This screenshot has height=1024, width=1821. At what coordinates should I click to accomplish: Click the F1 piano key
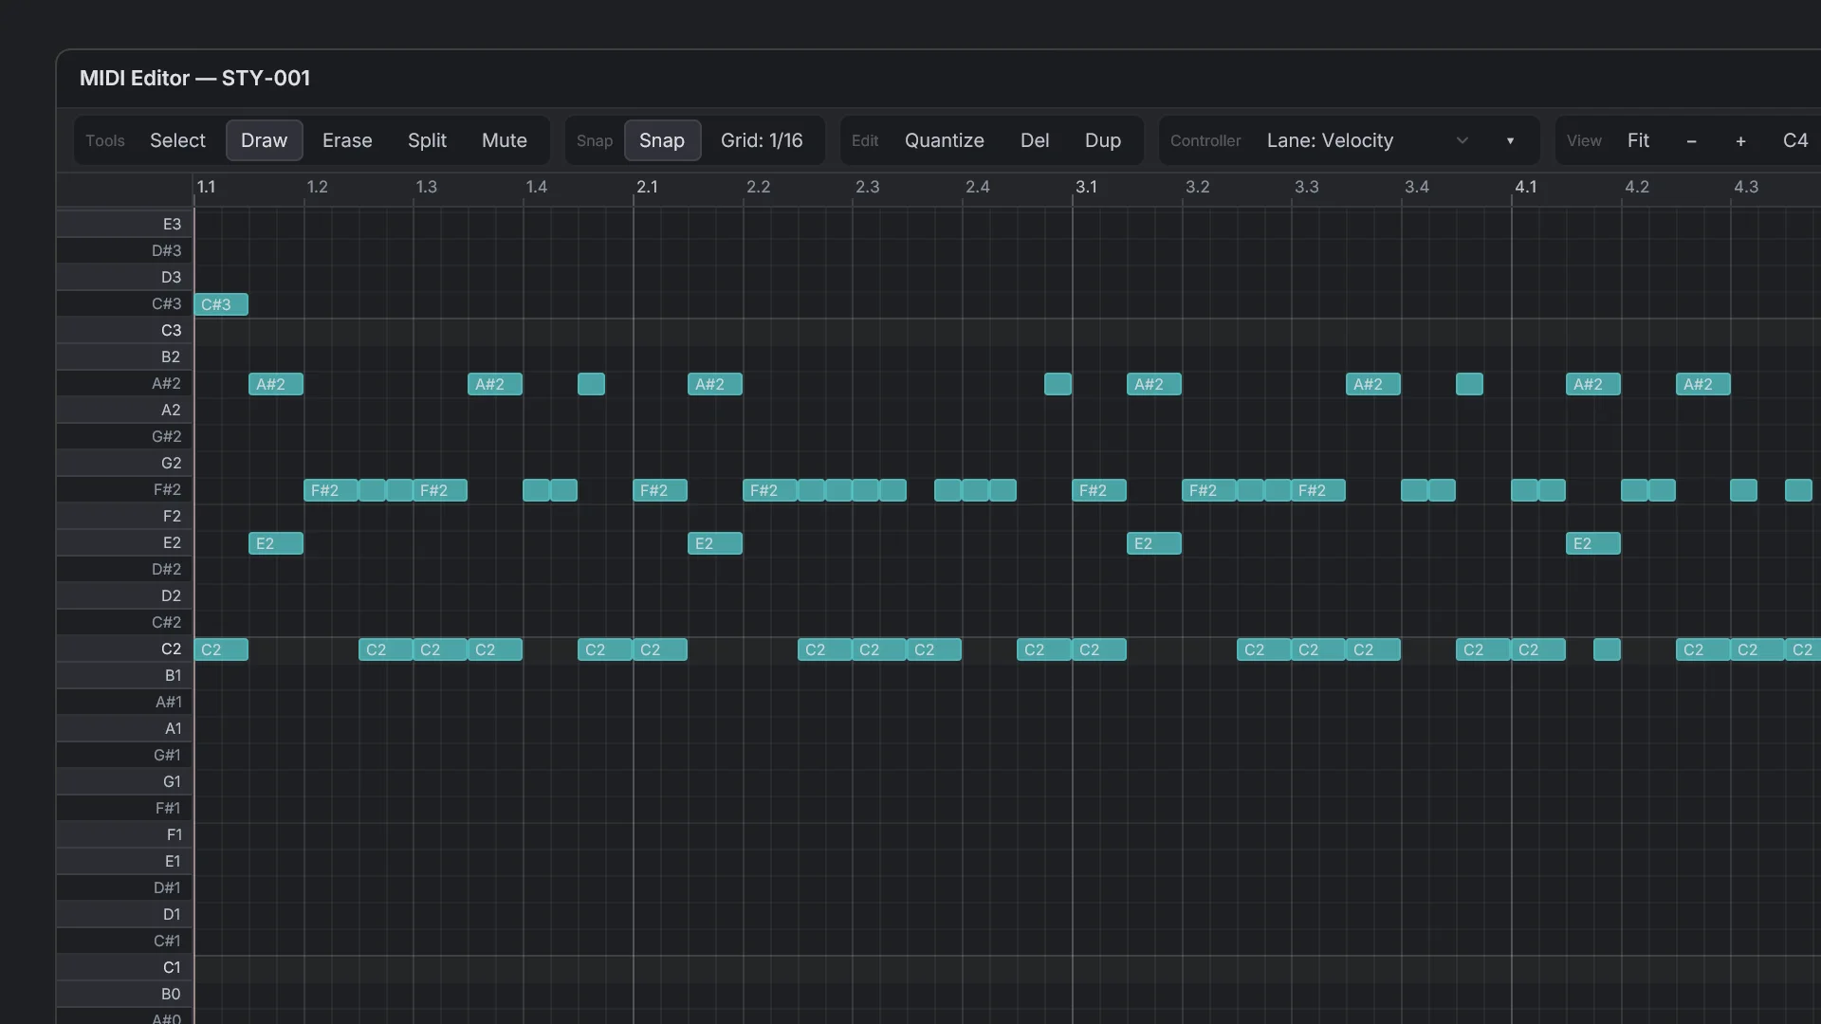[124, 834]
